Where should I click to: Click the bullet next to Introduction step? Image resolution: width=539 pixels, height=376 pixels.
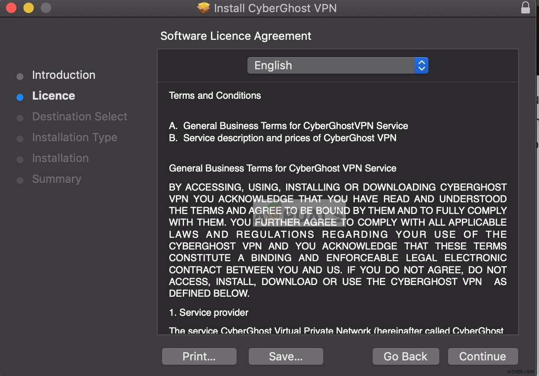coord(20,76)
